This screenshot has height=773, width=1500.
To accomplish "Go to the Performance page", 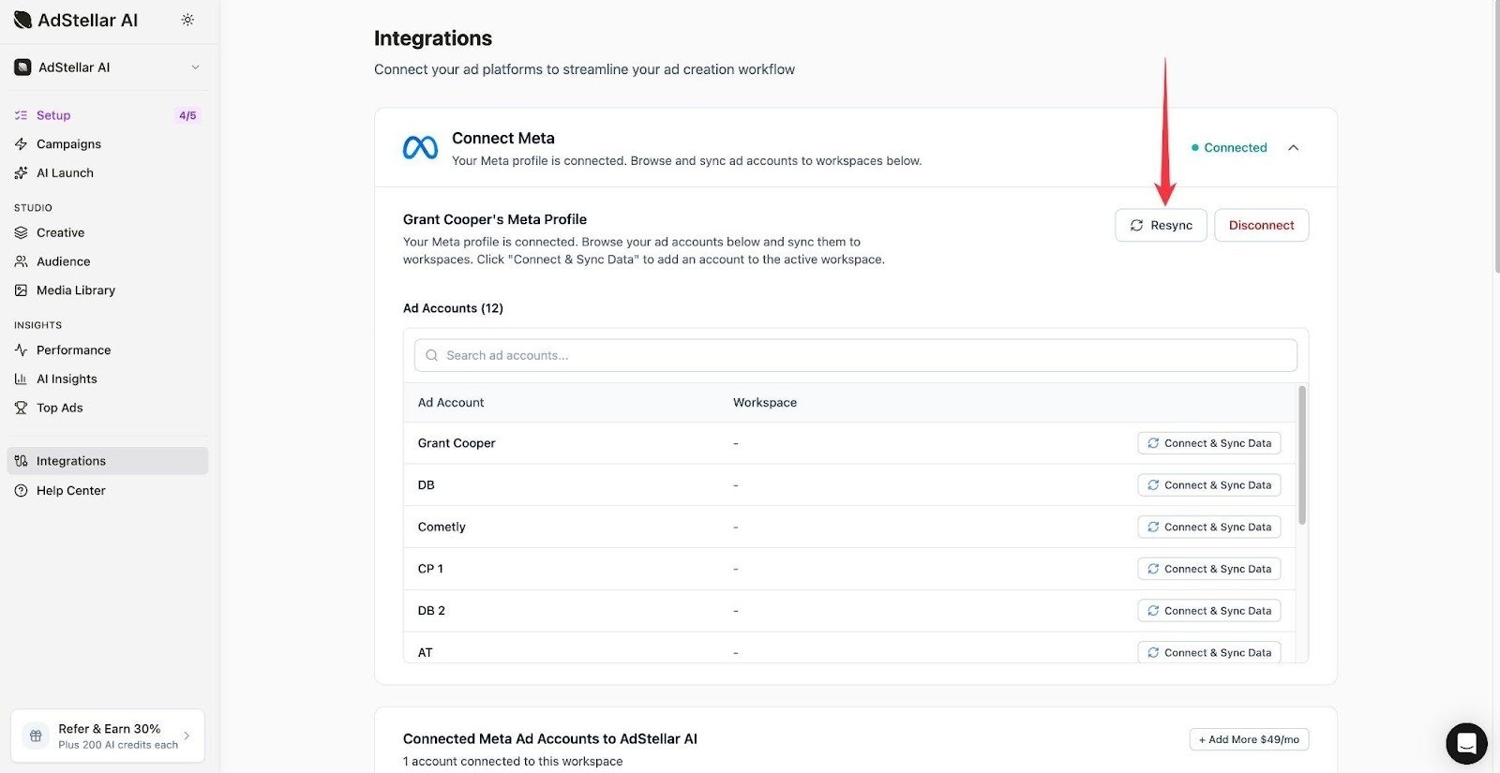I will 73,350.
